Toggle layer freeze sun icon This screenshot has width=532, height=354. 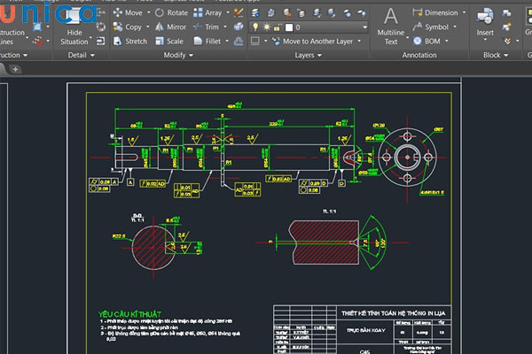click(265, 27)
